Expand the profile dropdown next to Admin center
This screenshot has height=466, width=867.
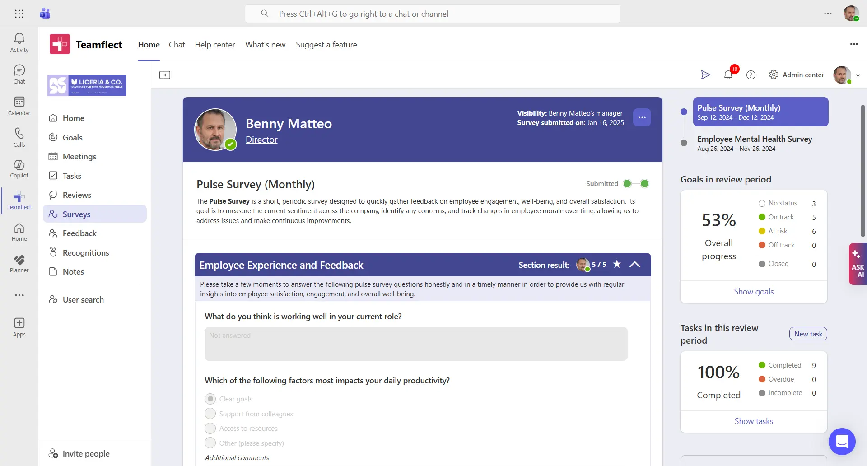[x=858, y=75]
